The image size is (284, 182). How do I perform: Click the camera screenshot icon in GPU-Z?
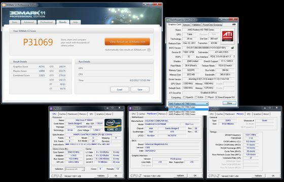coord(234,24)
